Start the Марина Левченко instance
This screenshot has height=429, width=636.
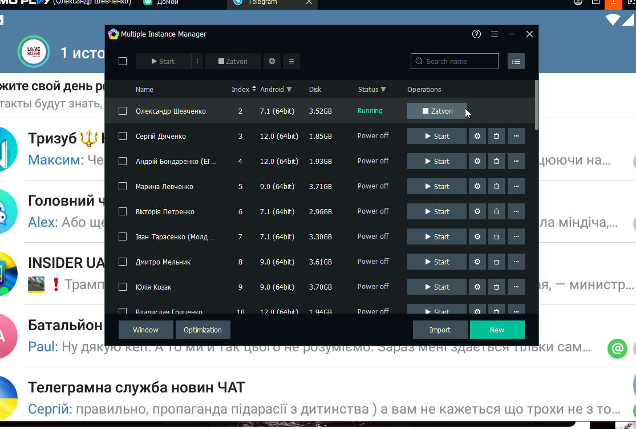[437, 186]
